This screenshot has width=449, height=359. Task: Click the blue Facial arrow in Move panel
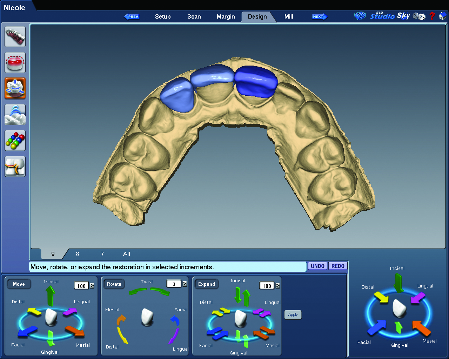[28, 331]
